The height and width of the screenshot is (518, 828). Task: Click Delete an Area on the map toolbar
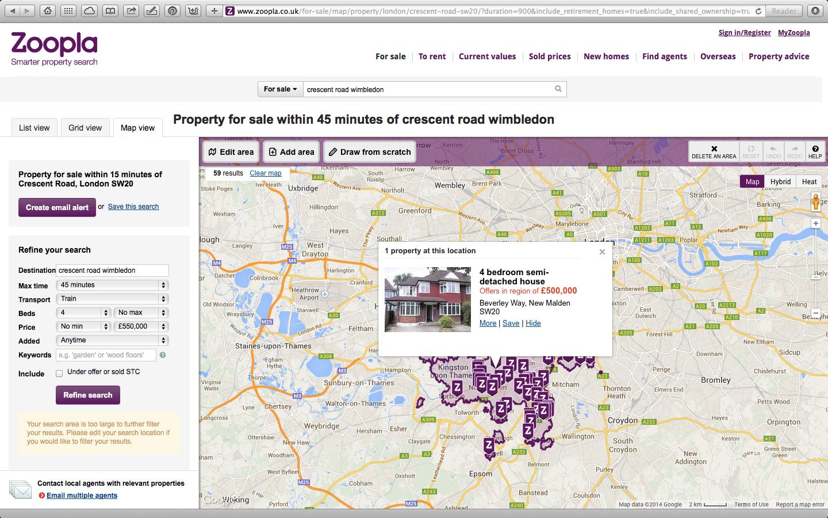[714, 152]
